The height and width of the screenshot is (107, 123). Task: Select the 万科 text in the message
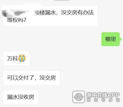click(13, 59)
